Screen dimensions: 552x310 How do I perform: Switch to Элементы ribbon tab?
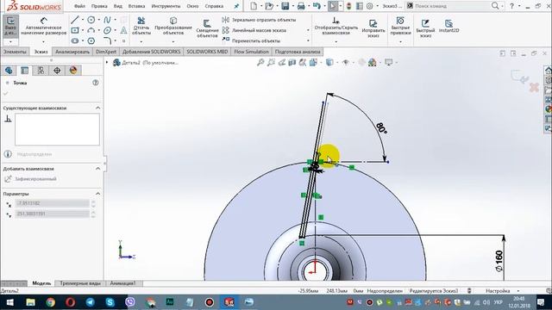(15, 52)
